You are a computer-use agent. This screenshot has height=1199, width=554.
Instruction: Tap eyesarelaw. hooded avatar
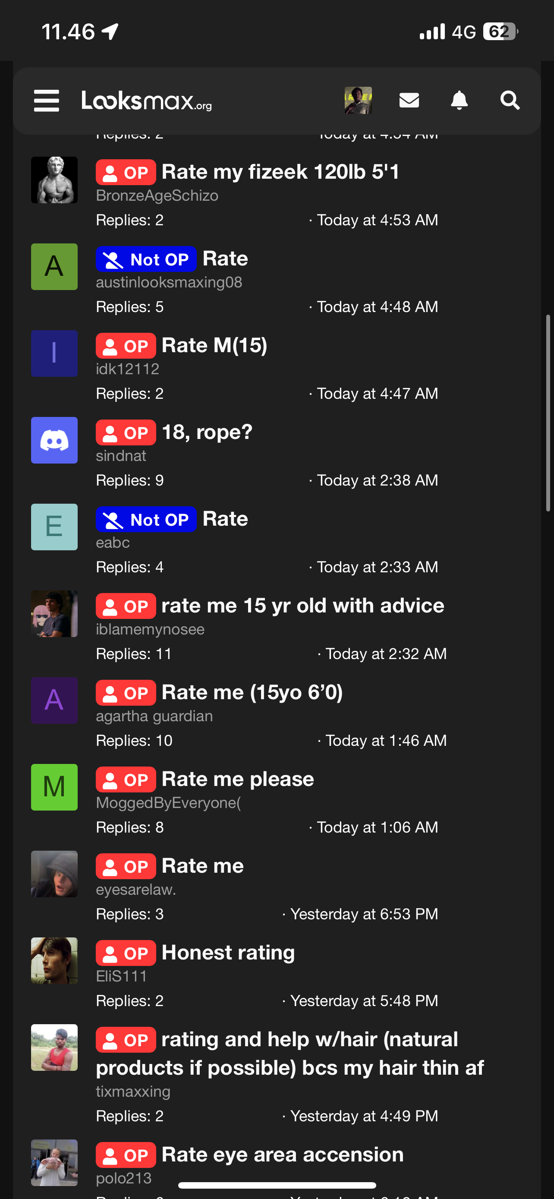[54, 874]
